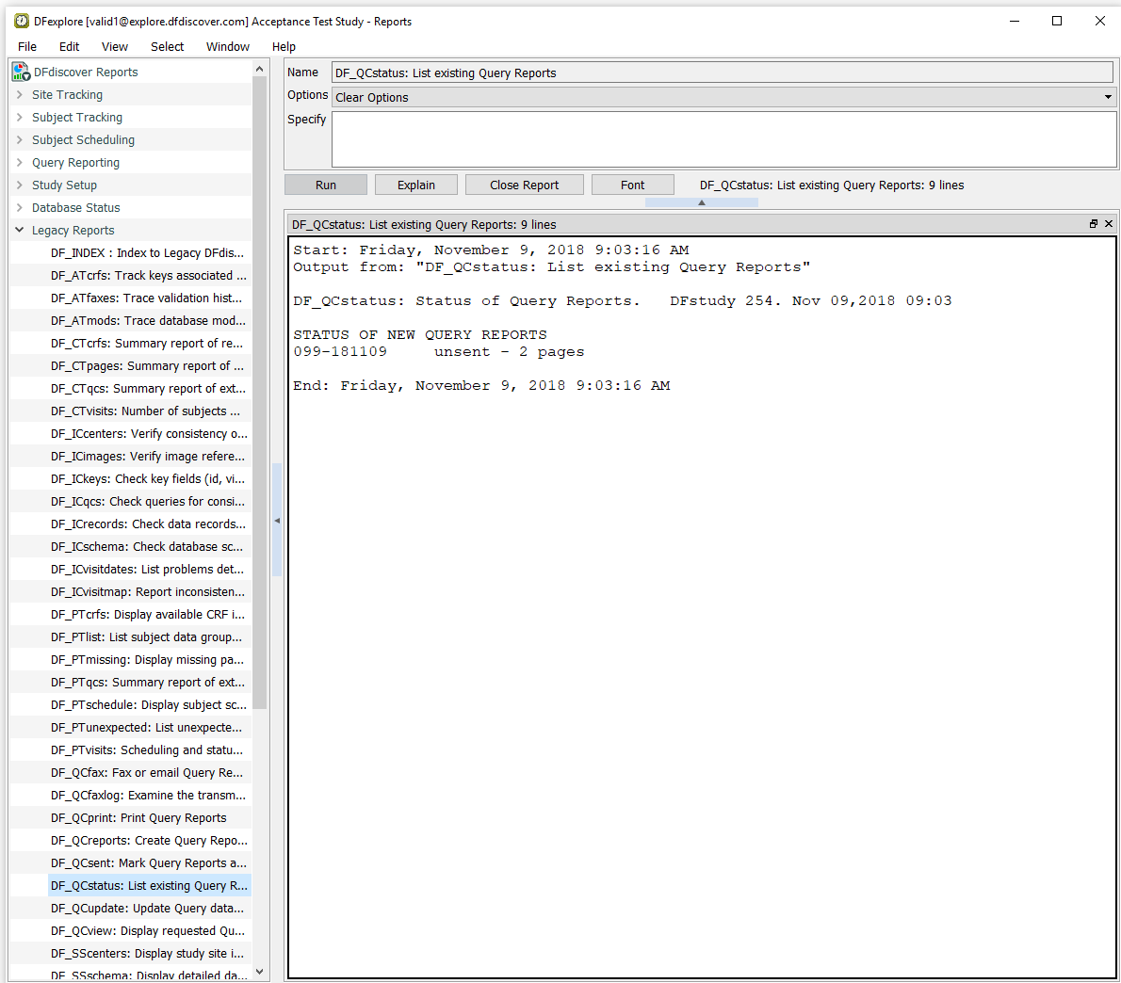Click the DFdiscover Reports icon
The width and height of the screenshot is (1121, 983).
coord(21,72)
